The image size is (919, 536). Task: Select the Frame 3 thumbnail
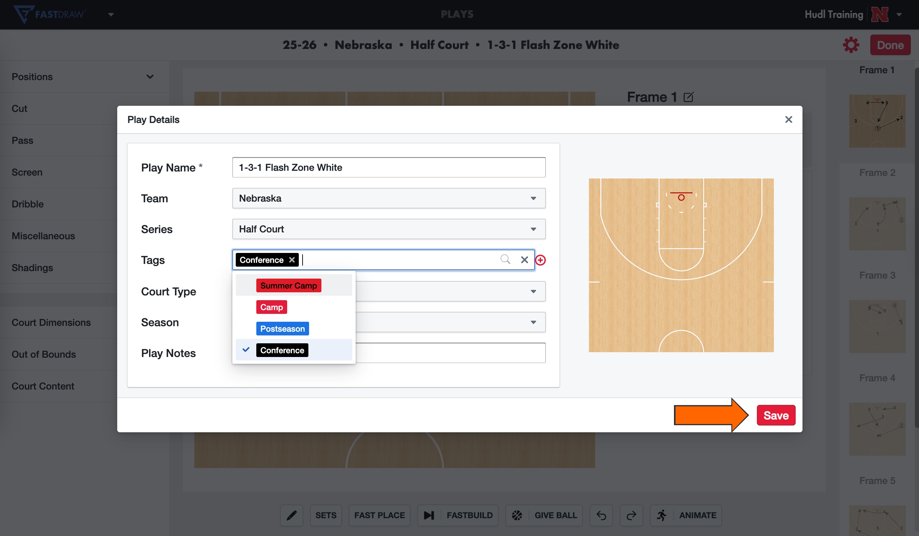[877, 327]
